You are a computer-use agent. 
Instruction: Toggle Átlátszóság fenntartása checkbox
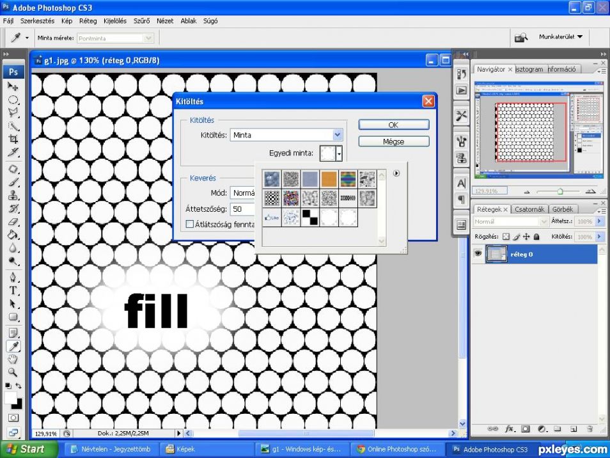[189, 224]
